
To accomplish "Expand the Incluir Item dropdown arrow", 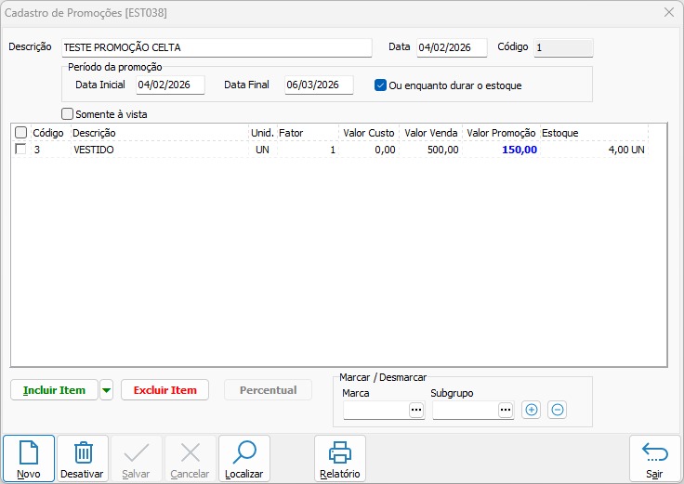I will point(107,390).
